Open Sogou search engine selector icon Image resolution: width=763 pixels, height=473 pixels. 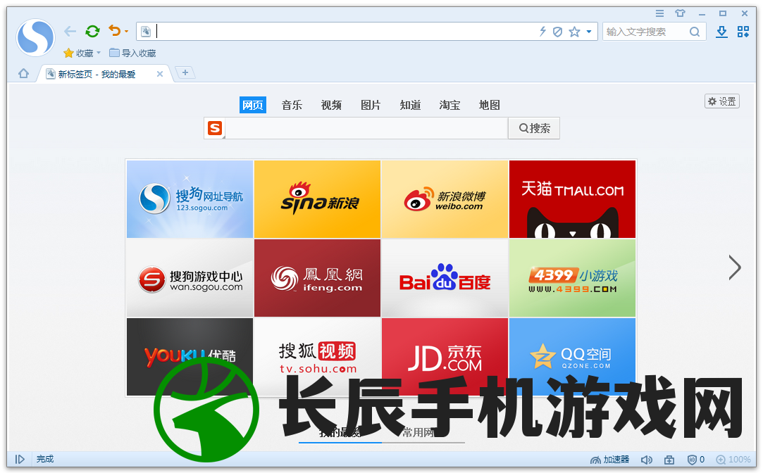point(215,128)
